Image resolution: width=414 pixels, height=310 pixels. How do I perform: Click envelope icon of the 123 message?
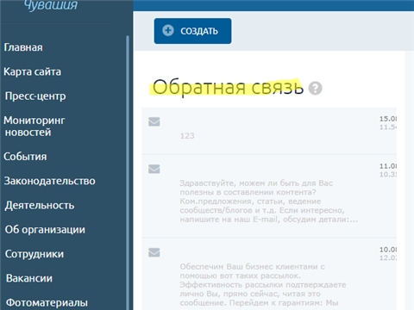(154, 121)
